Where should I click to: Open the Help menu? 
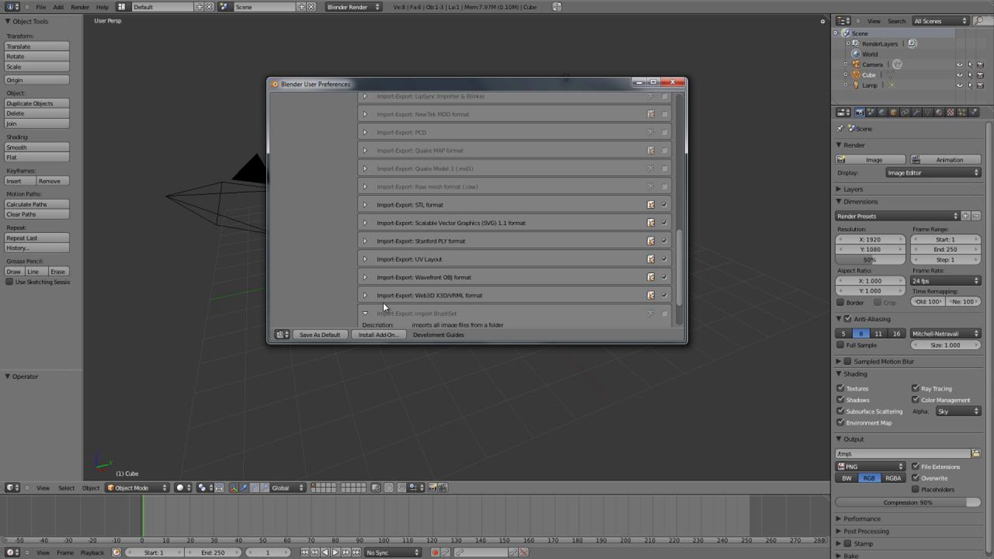pos(102,7)
